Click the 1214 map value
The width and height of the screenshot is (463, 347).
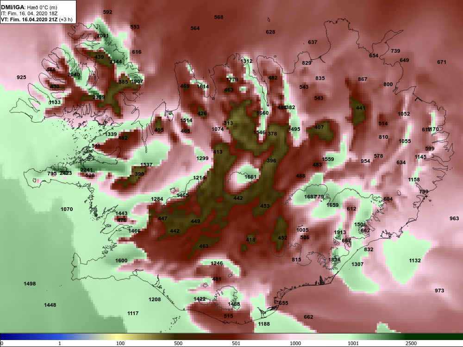pyautogui.click(x=199, y=178)
